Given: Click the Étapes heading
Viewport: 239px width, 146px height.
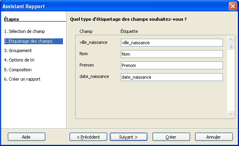Looking at the screenshot, I should [x=11, y=19].
